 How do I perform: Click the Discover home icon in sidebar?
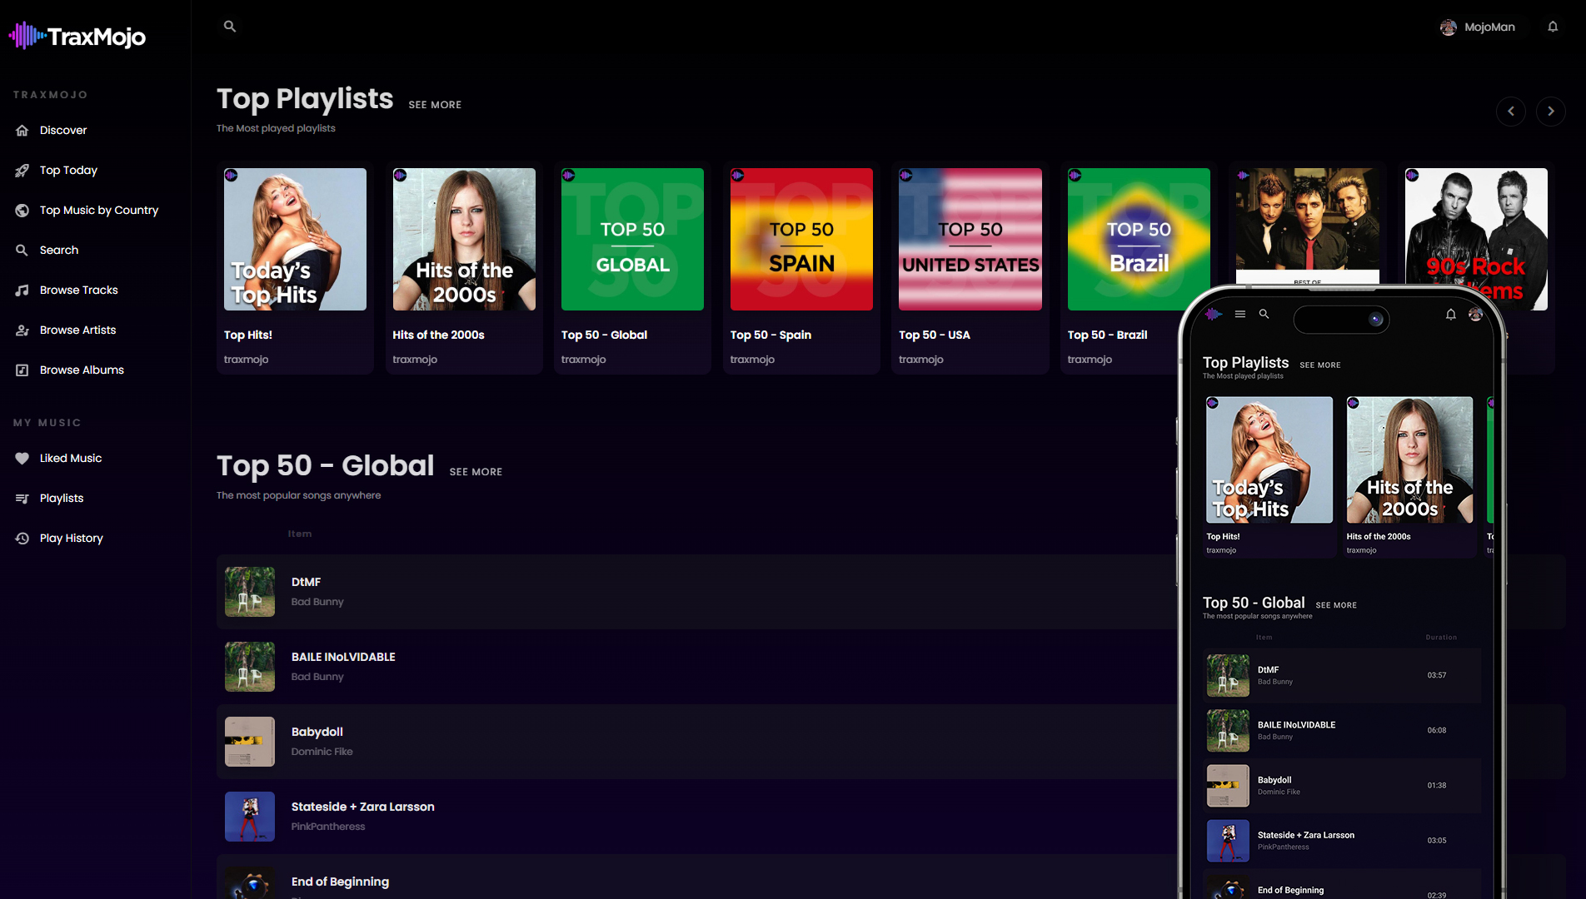[x=22, y=131]
